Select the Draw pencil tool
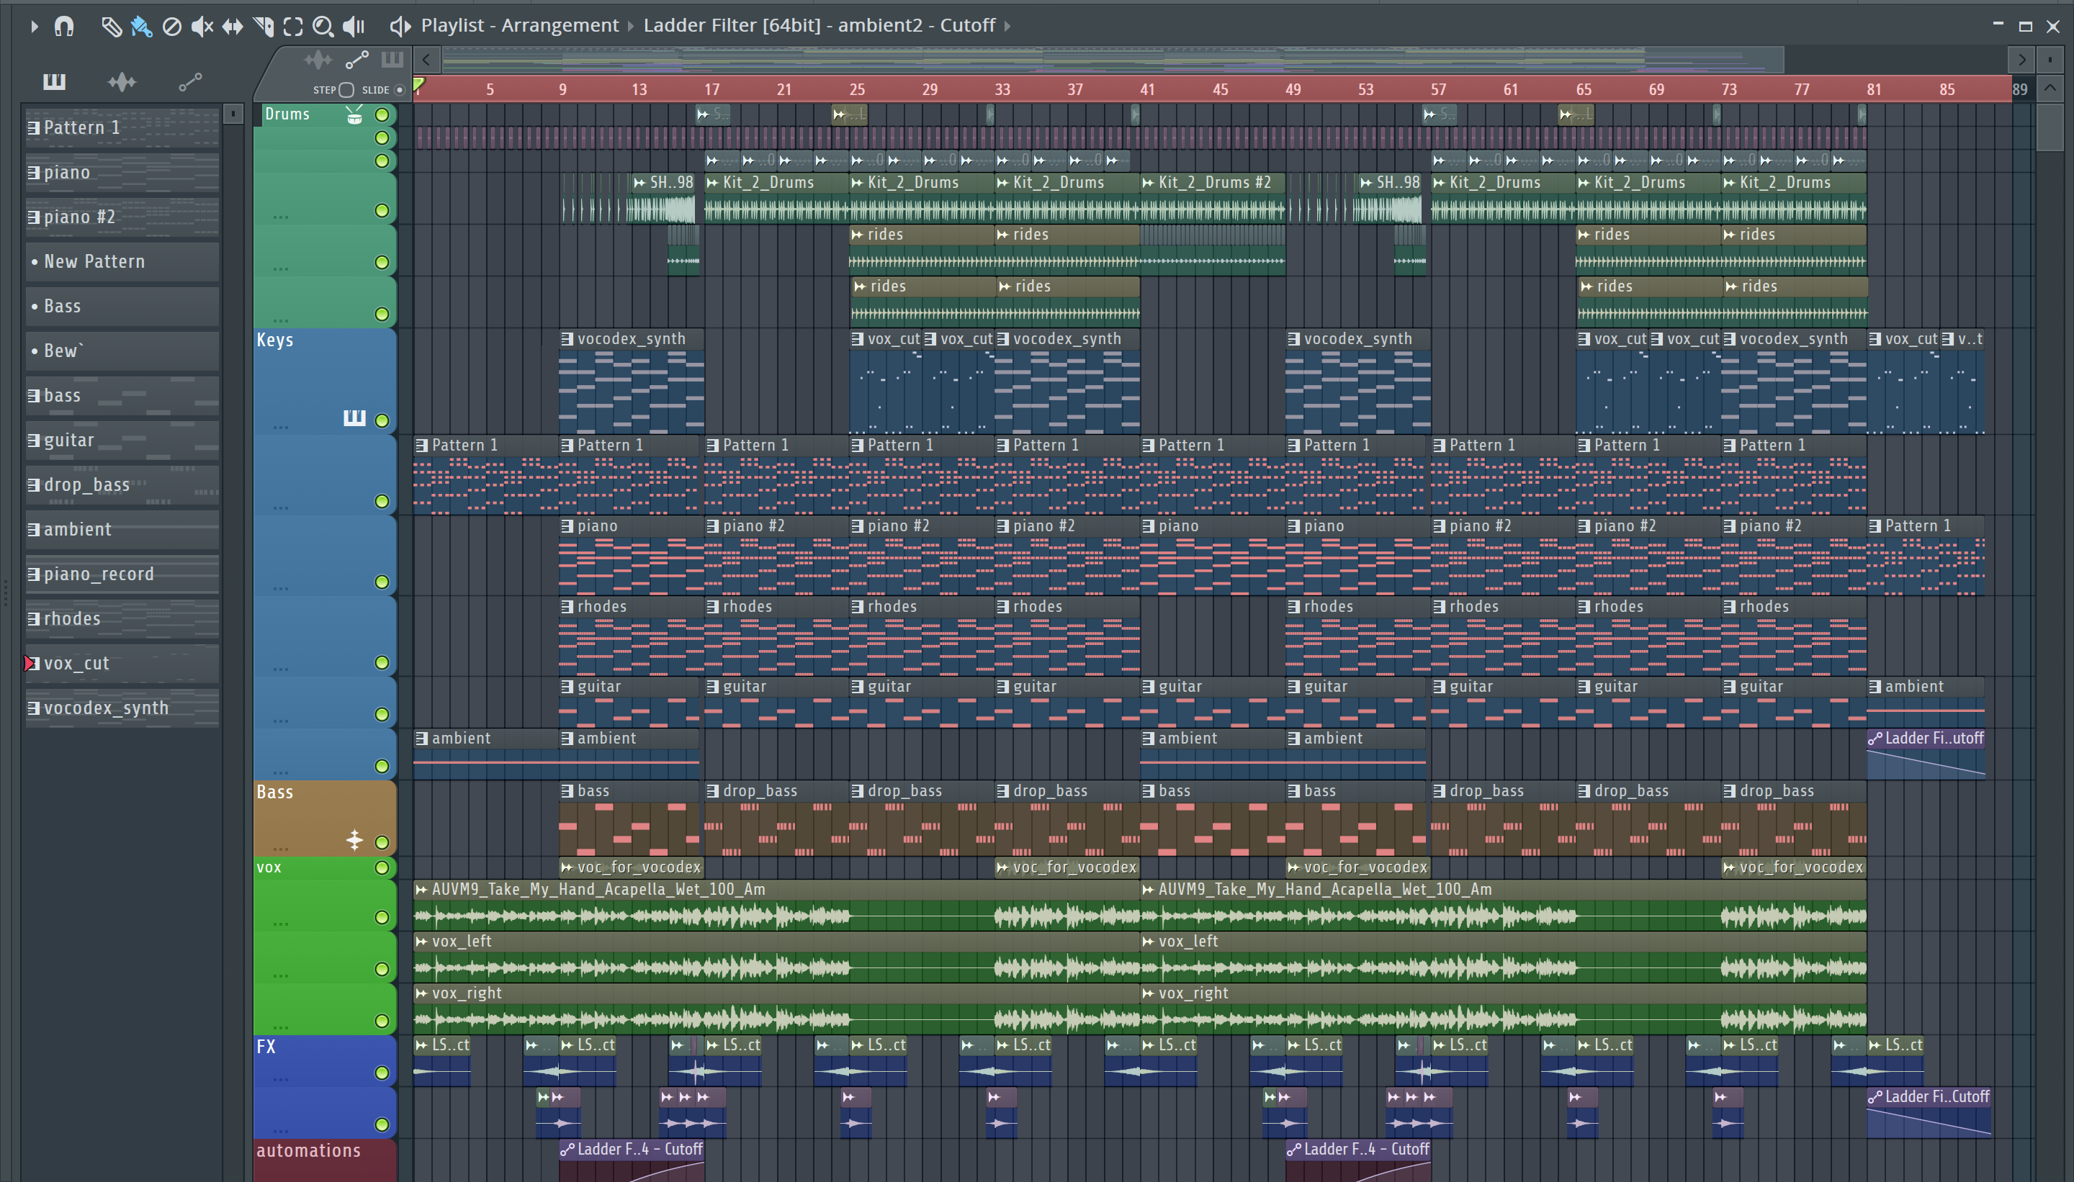The image size is (2074, 1182). click(111, 26)
